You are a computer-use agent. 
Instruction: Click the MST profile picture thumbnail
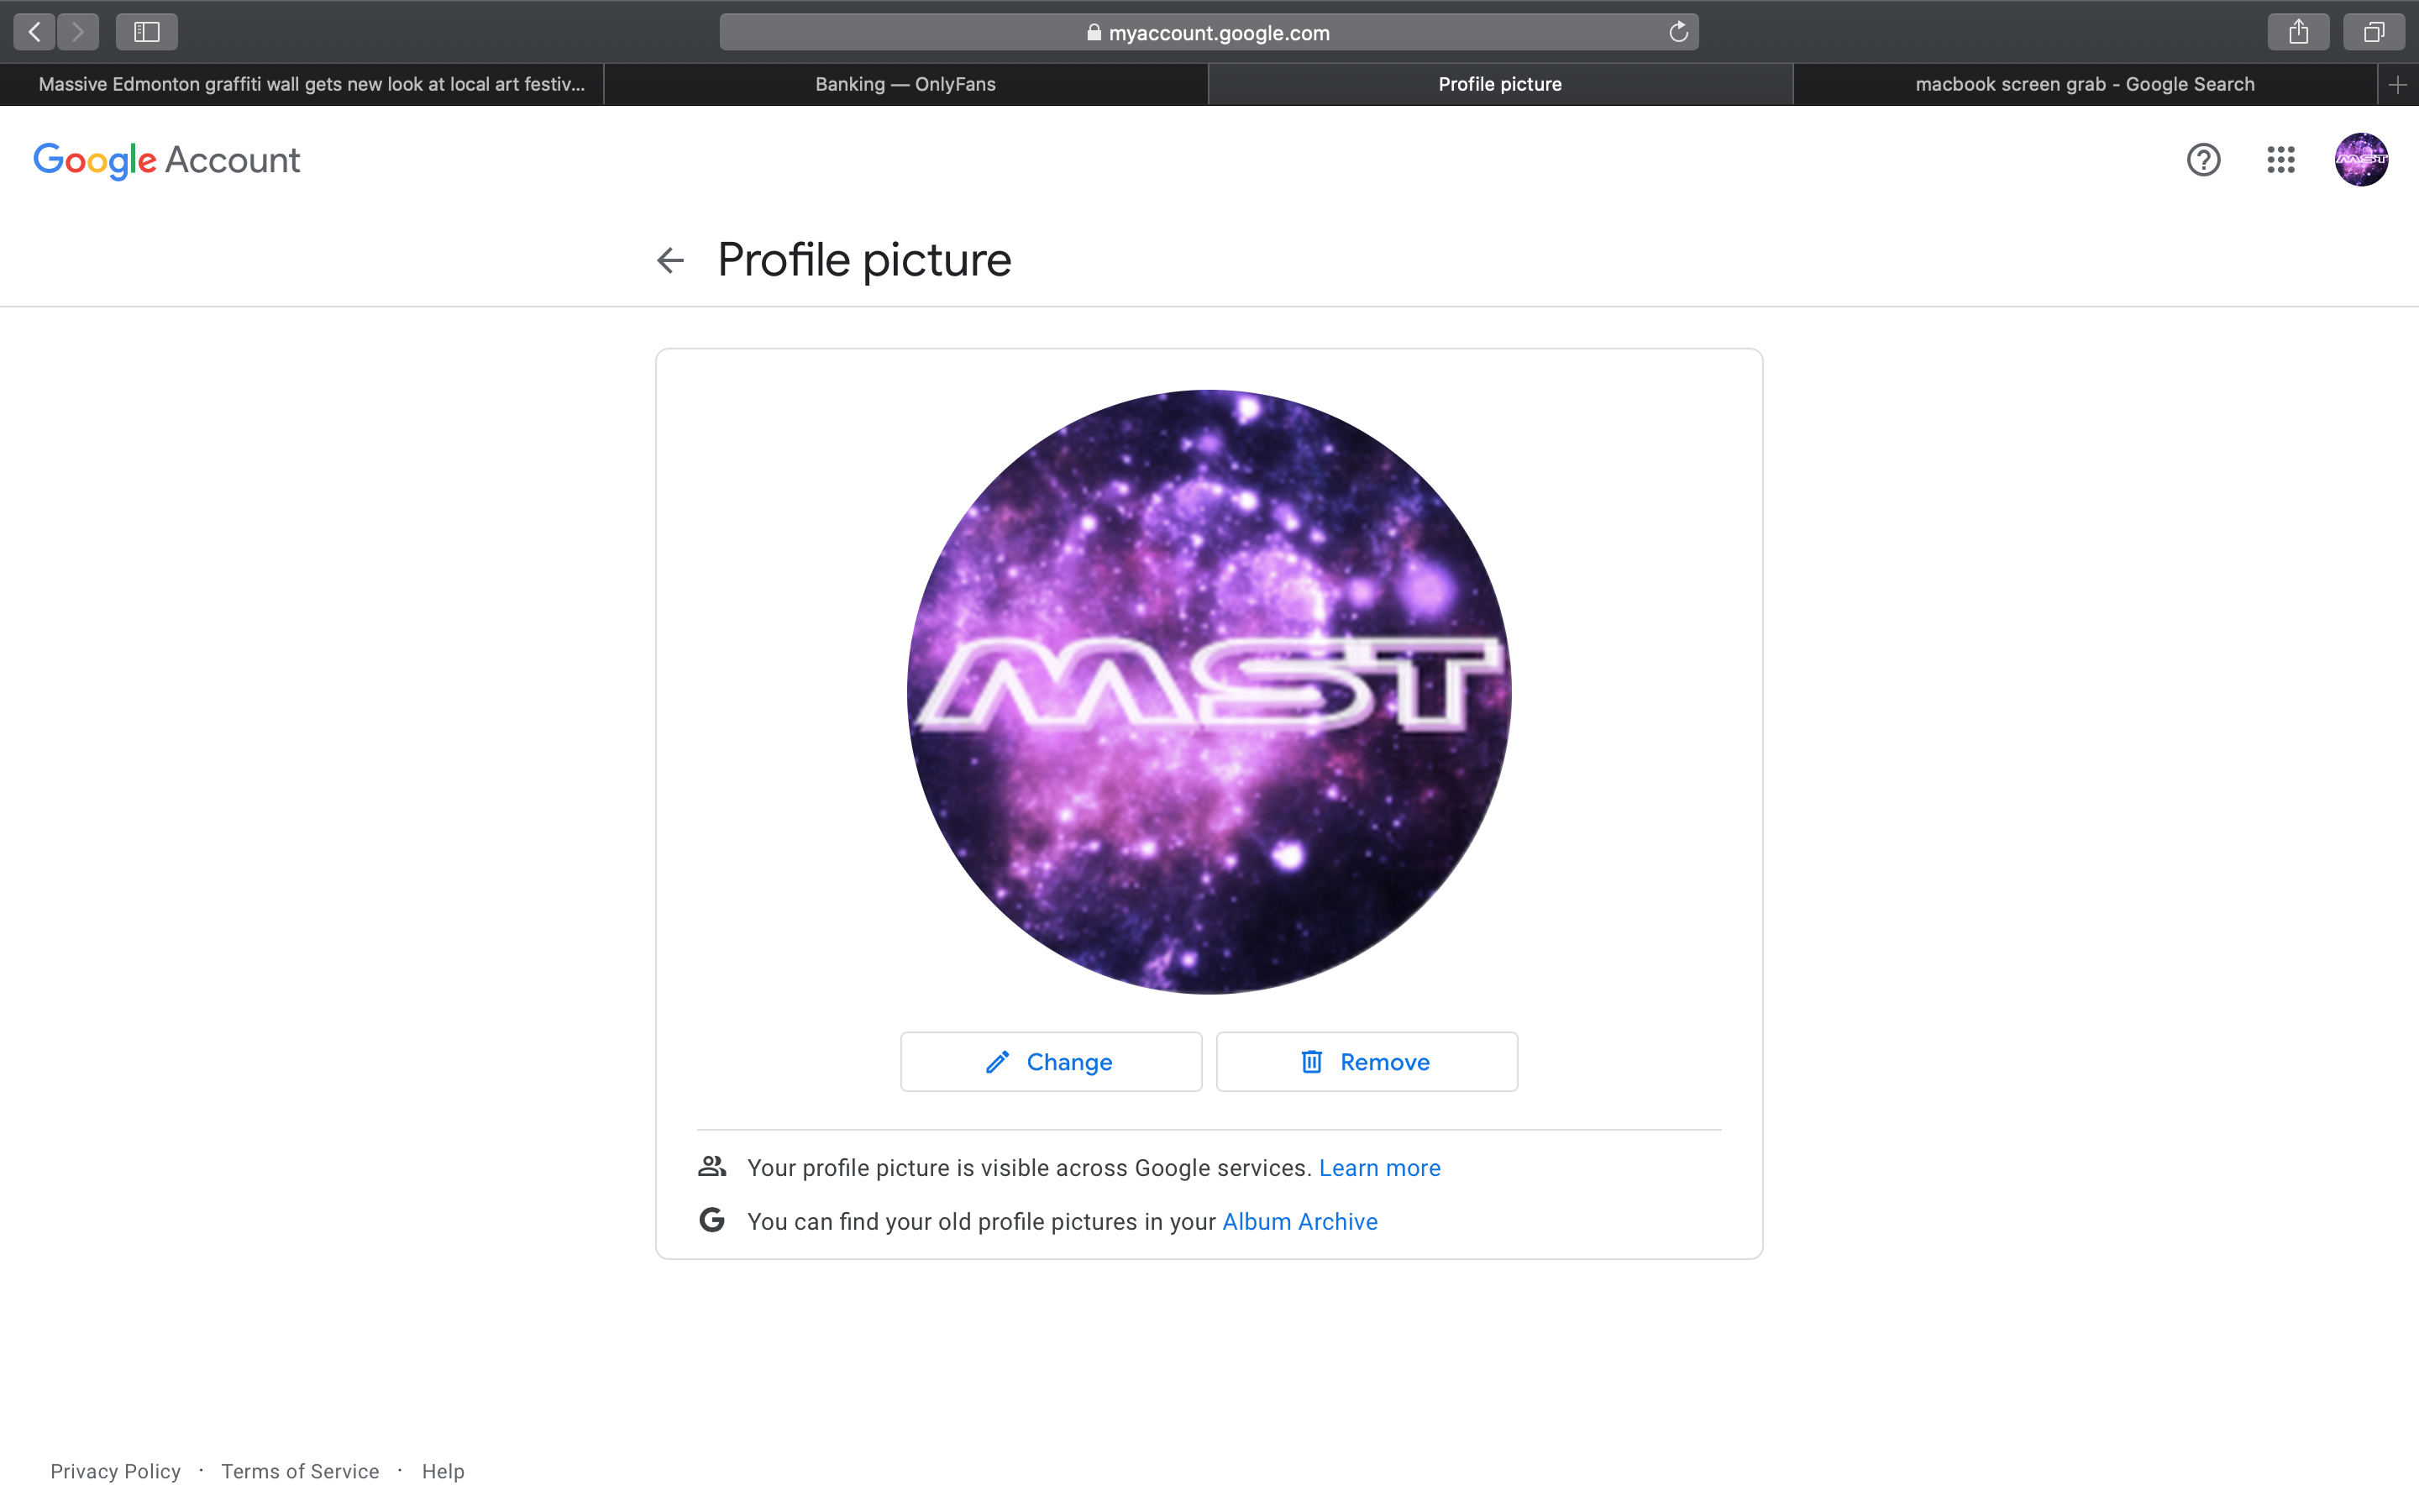click(2360, 159)
